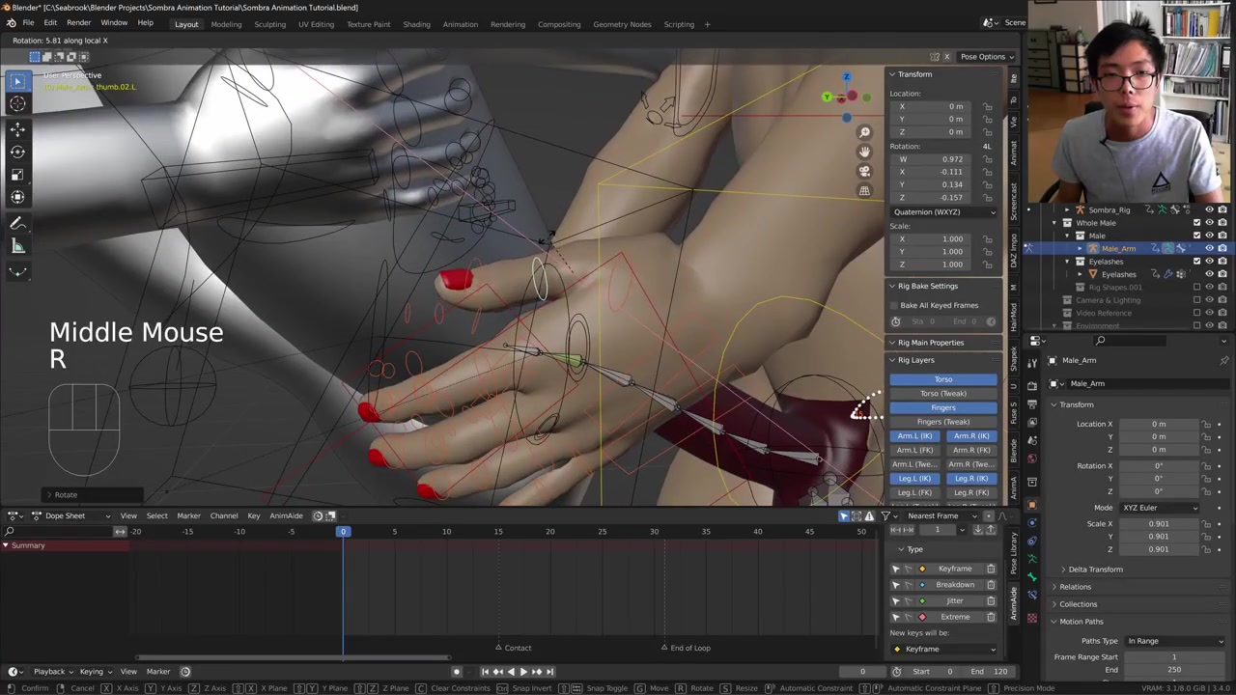The height and width of the screenshot is (695, 1236).
Task: Click the blue Z axis on navigation gizmo
Action: click(x=846, y=77)
